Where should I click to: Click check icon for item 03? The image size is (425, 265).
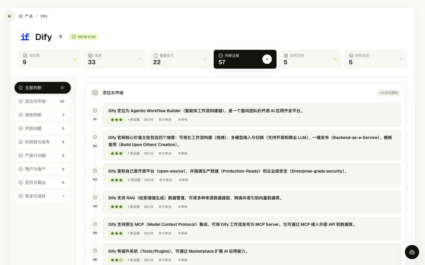(95, 171)
